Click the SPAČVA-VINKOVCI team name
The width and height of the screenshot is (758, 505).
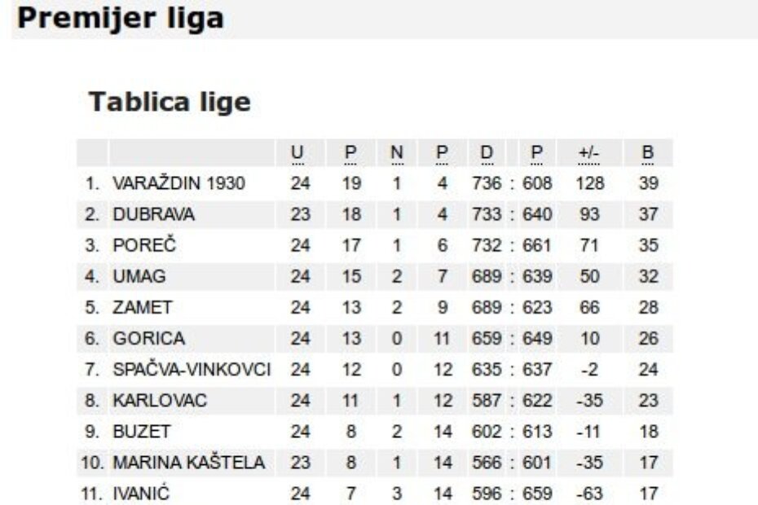pyautogui.click(x=192, y=370)
